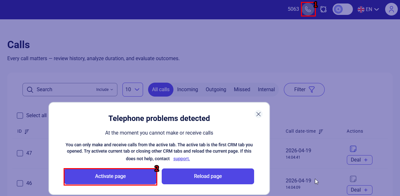Switch to the Missed calls tab
Screen dimensions: 400x196
coord(242,90)
